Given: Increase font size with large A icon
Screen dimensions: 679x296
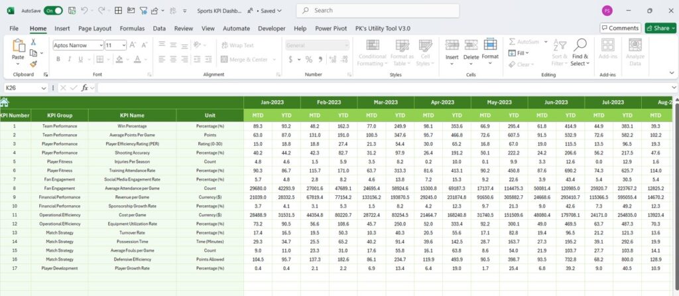Looking at the screenshot, I should [x=133, y=45].
